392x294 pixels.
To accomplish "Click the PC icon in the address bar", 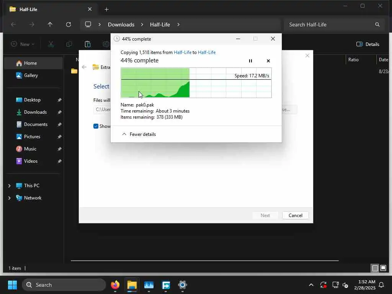I will [88, 24].
